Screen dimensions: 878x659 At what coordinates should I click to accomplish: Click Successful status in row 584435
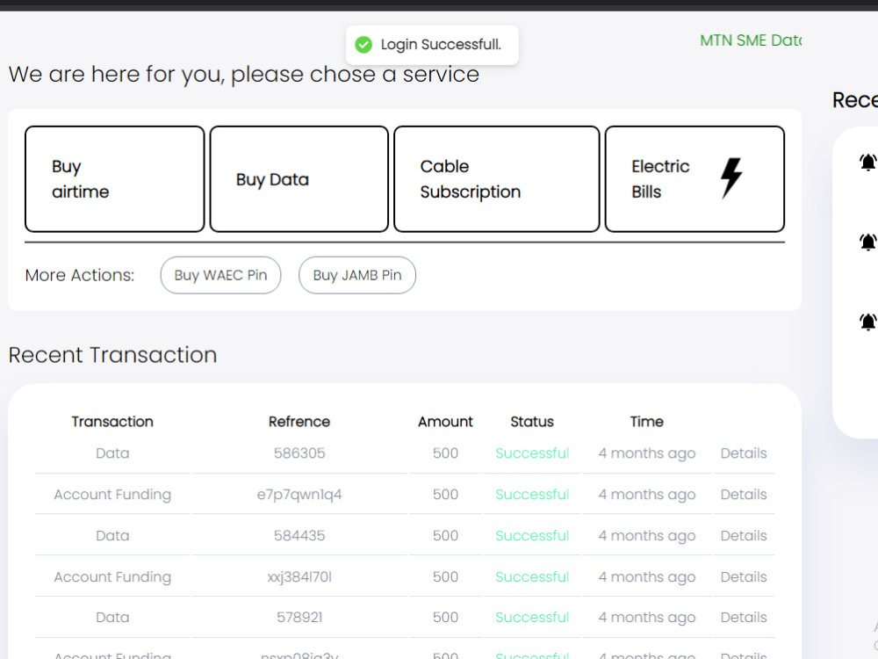[532, 535]
